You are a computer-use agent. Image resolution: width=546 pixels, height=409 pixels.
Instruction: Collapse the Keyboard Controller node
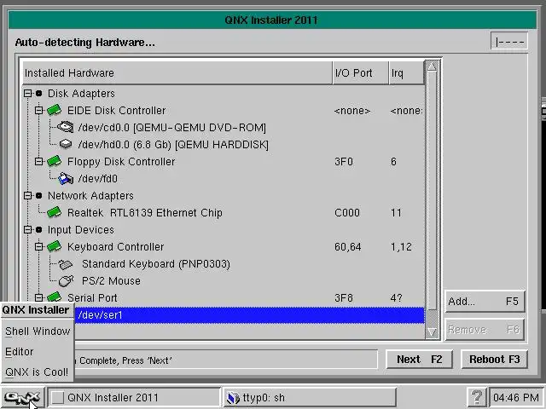click(x=38, y=246)
